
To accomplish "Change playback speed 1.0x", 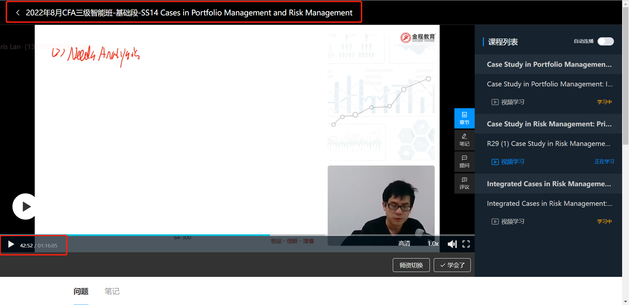I will pyautogui.click(x=433, y=243).
